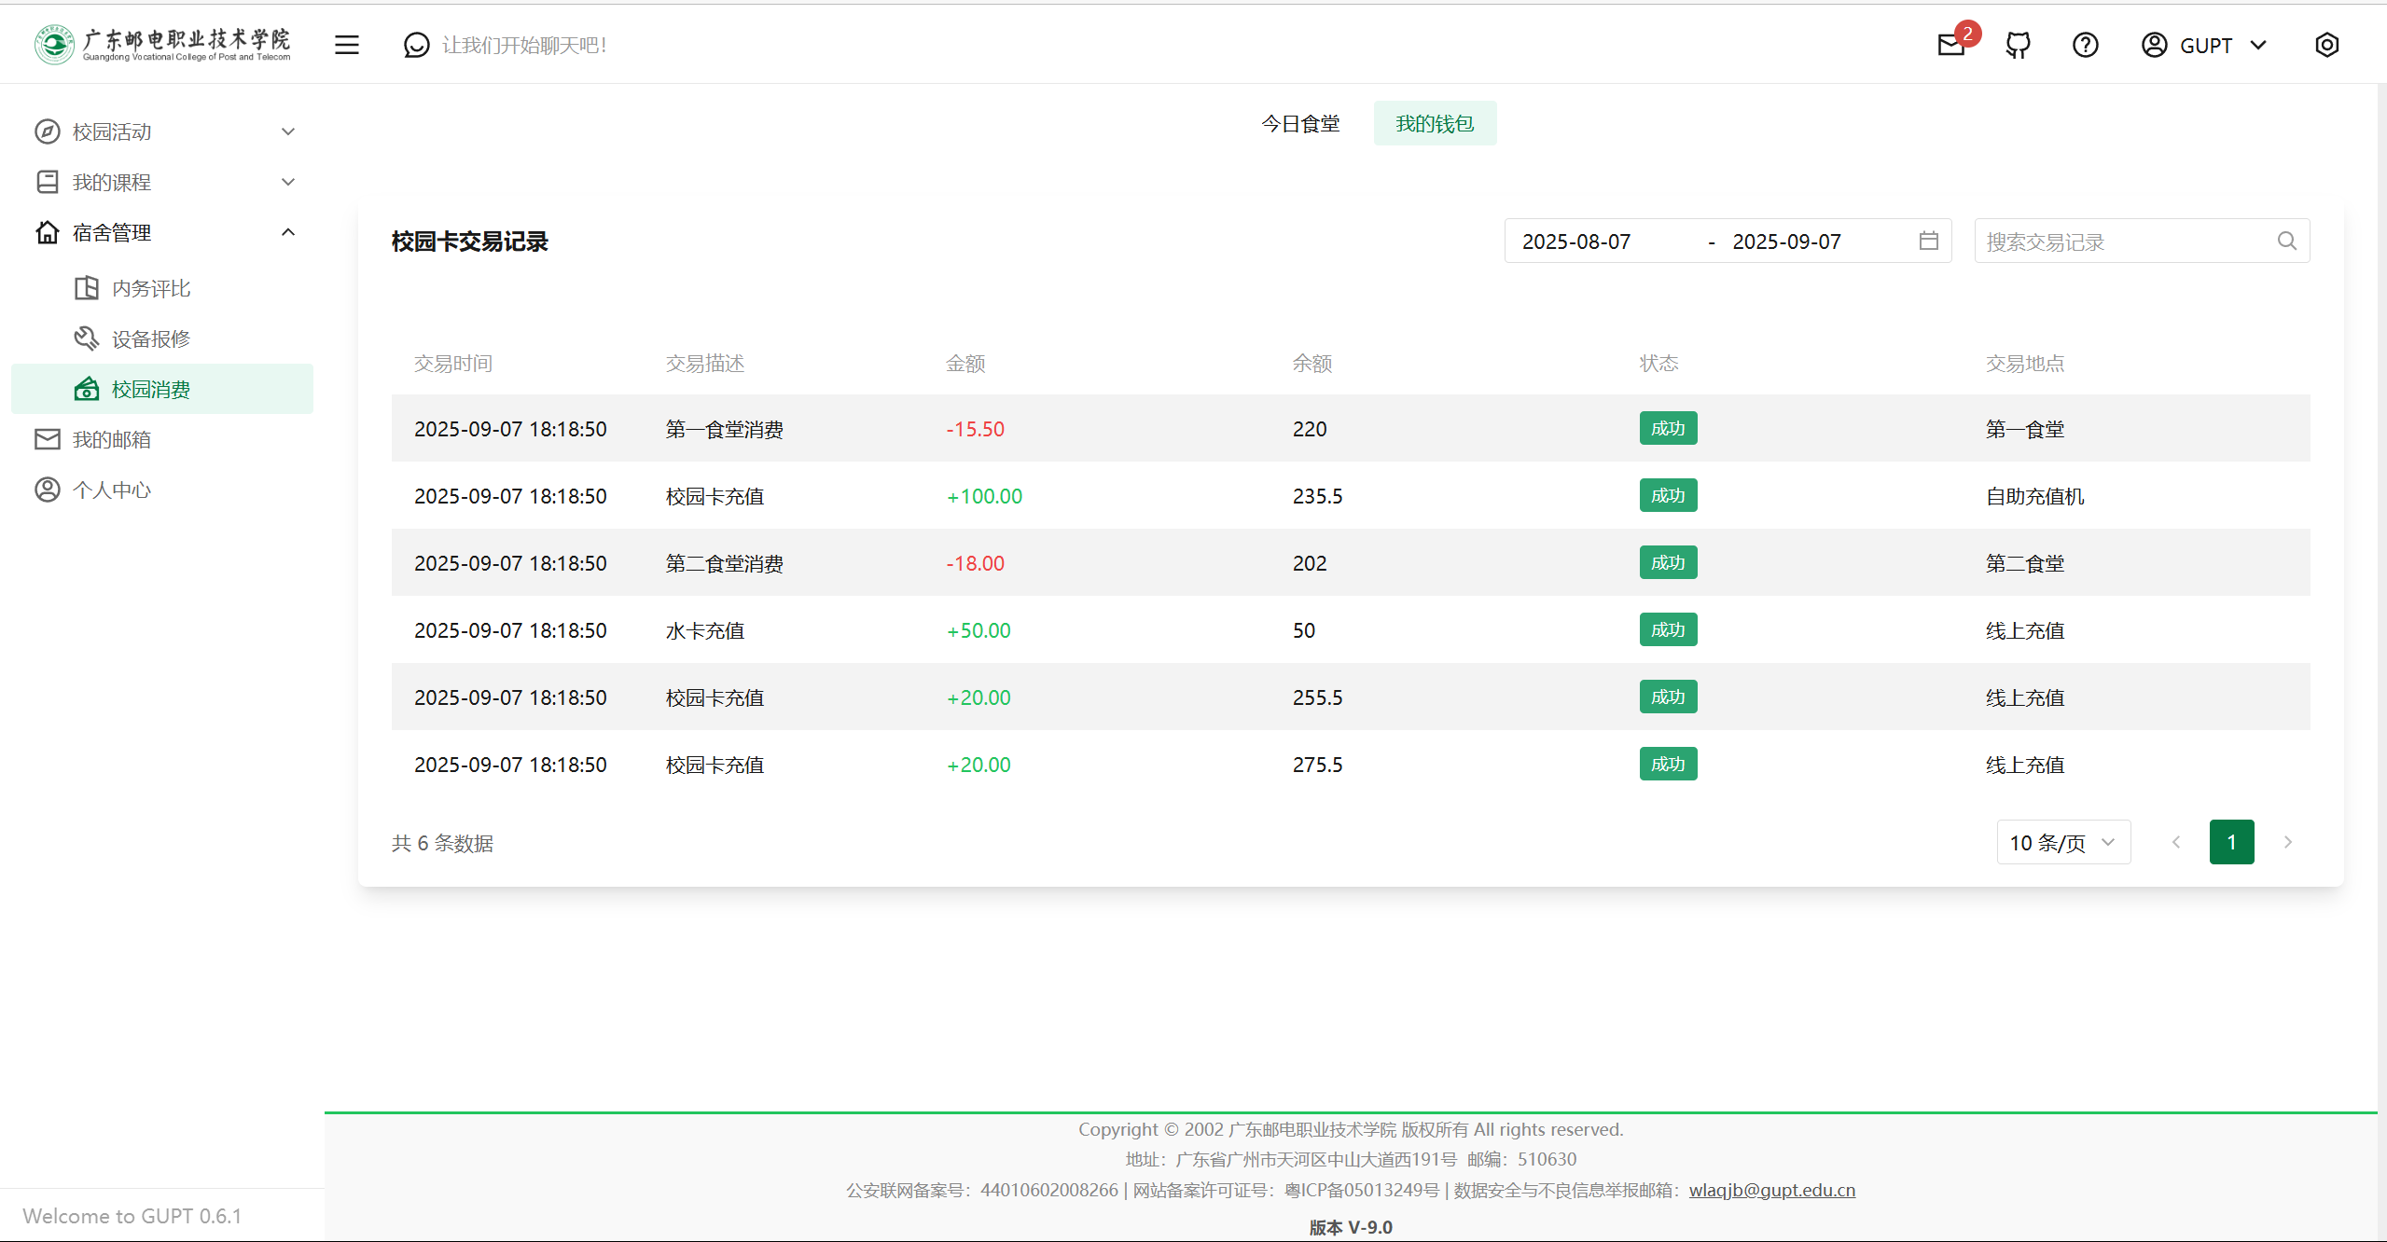This screenshot has width=2387, height=1242.
Task: Open the 10 条/页 page size dropdown
Action: click(x=2062, y=843)
